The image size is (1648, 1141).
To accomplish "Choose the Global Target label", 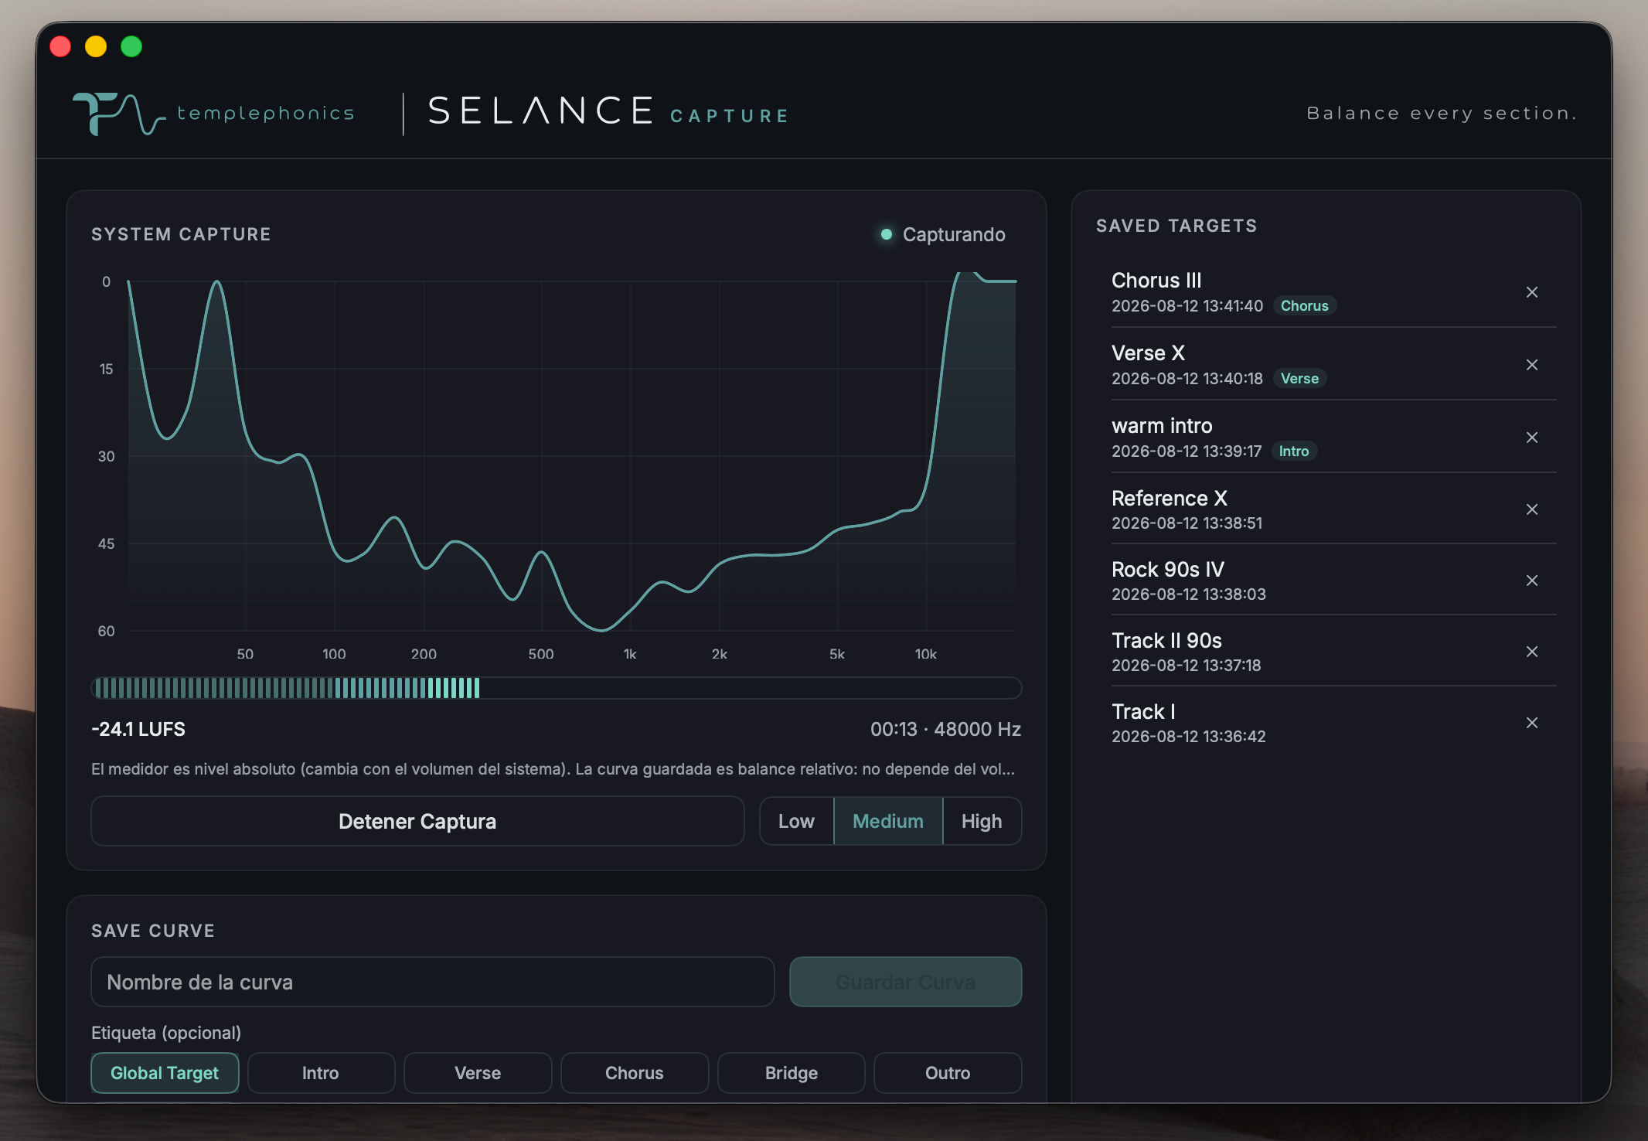I will coord(165,1073).
